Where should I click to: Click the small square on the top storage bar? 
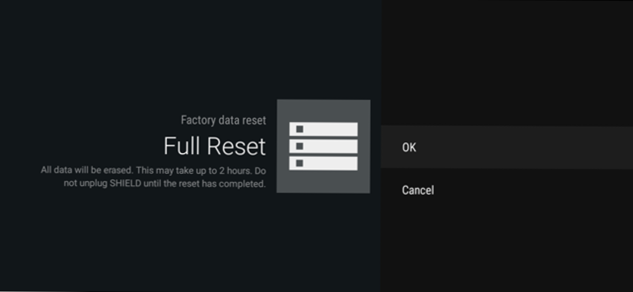[x=300, y=129]
